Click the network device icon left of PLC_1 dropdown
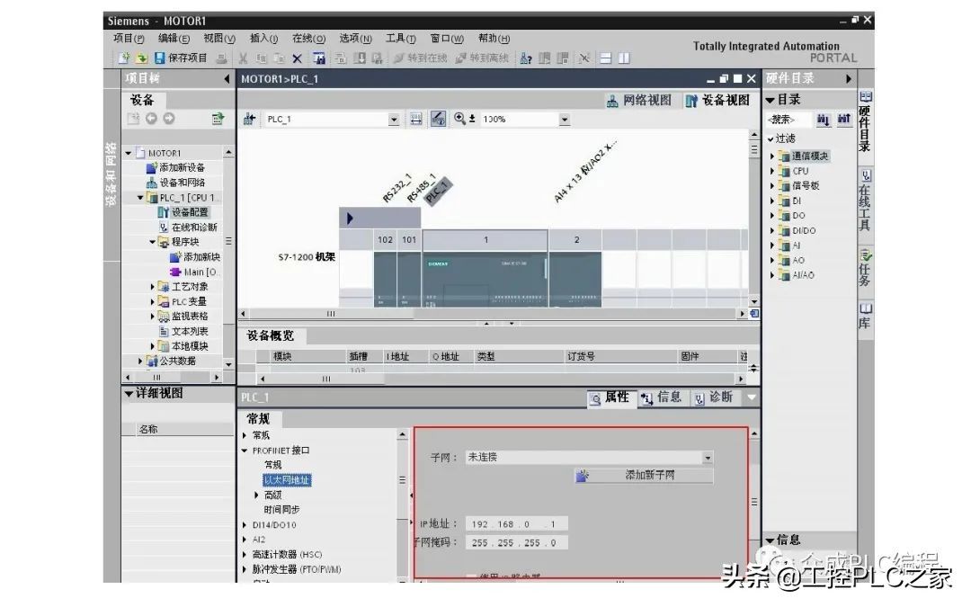This screenshot has width=971, height=607. click(x=250, y=119)
